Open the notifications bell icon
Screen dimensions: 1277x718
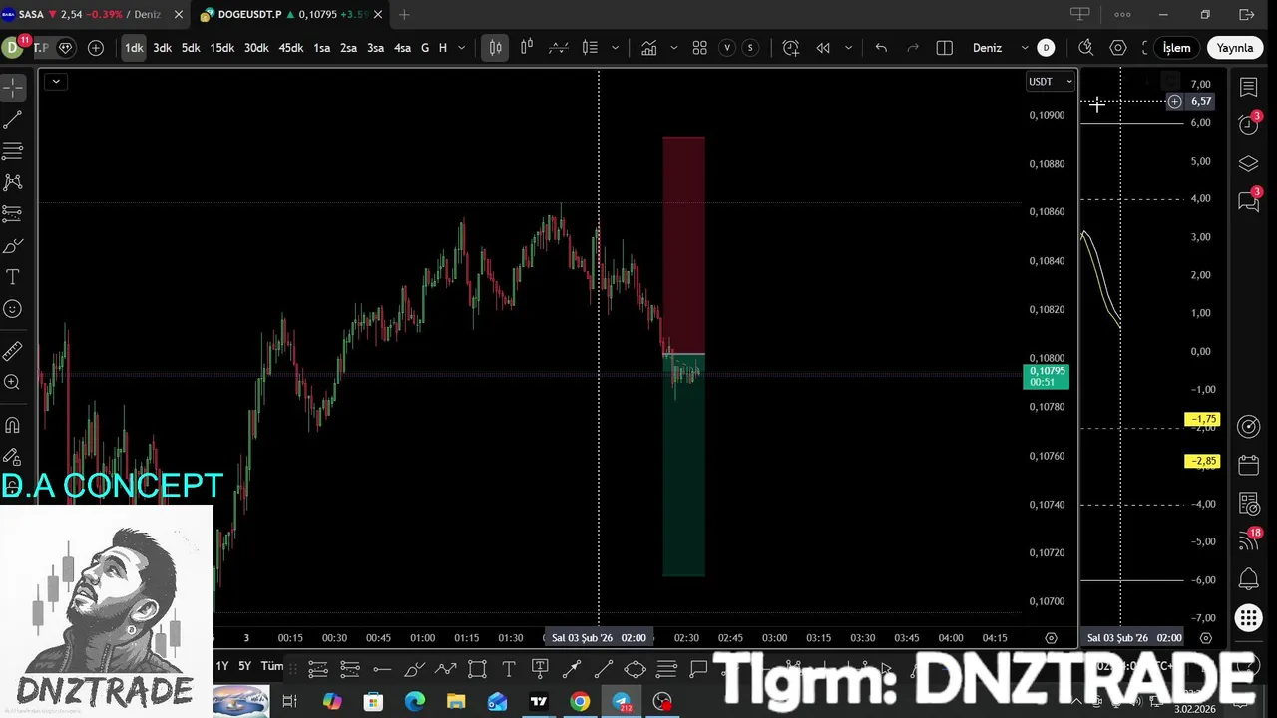pos(1249,579)
